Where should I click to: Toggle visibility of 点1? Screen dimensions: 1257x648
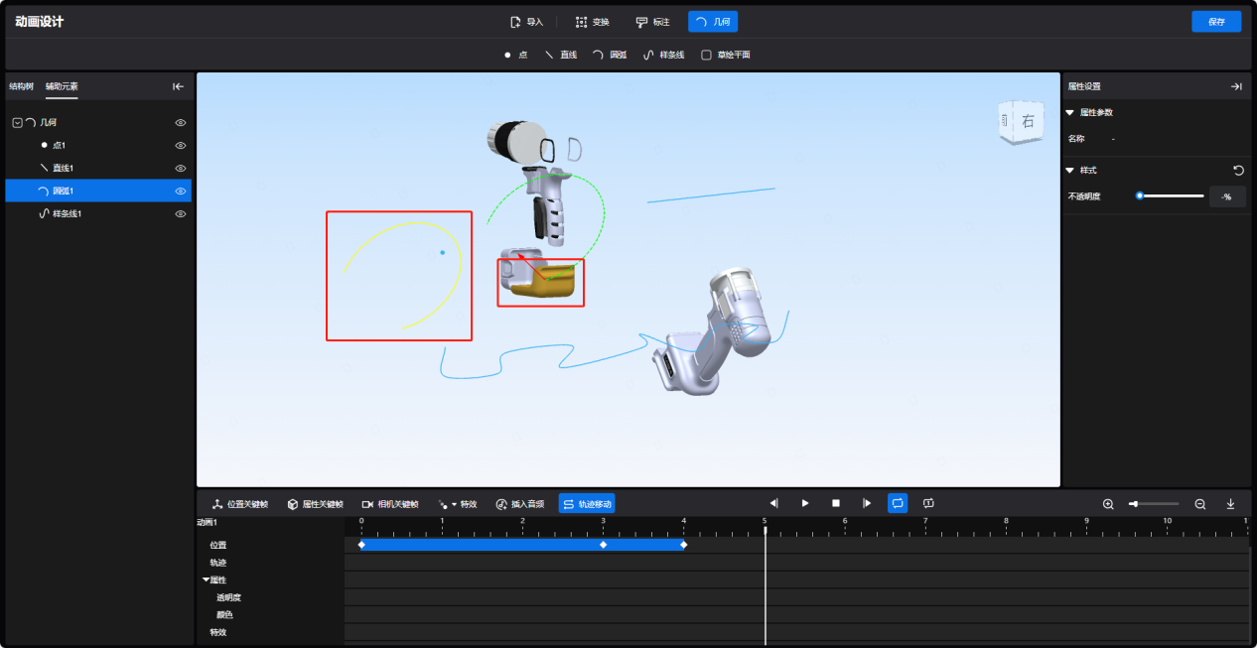tap(181, 146)
